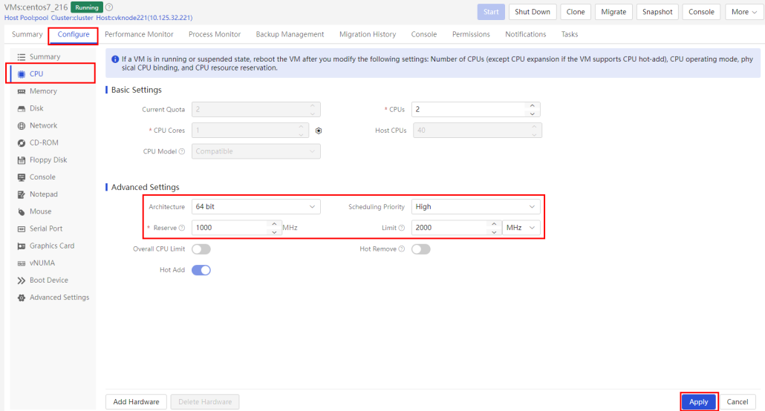Increase Reserve value with up arrow
This screenshot has height=411, width=765.
(274, 224)
